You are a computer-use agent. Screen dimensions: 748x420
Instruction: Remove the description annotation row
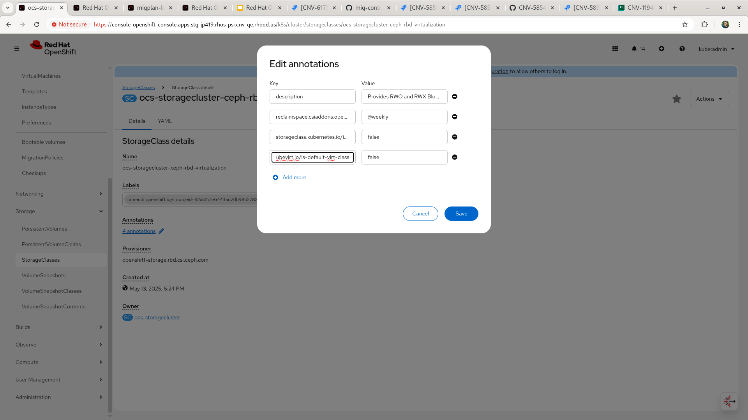point(455,96)
